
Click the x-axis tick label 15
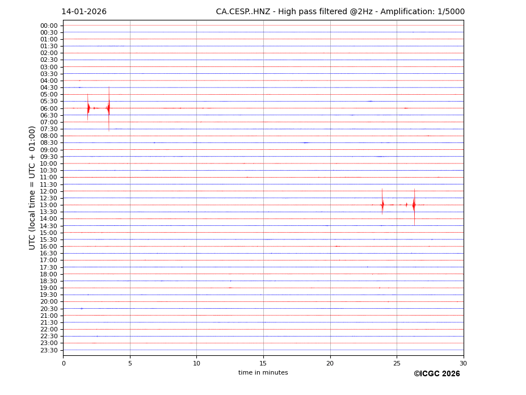pos(263,363)
